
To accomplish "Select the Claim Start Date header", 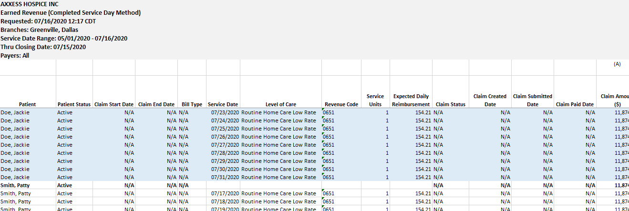I will [114, 104].
